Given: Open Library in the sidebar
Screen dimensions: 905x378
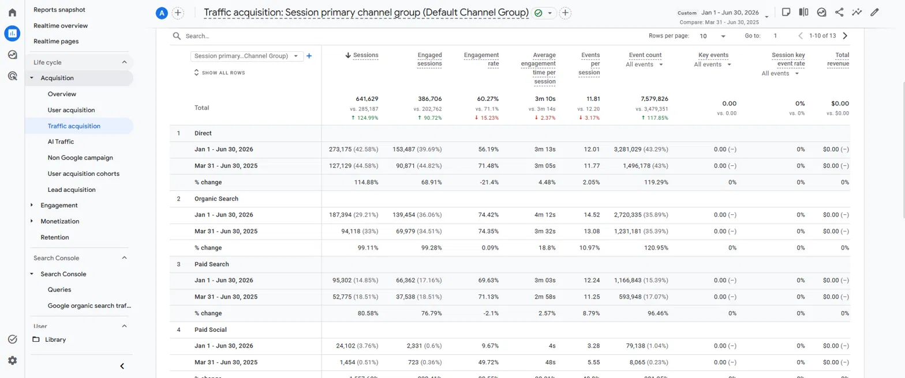Looking at the screenshot, I should point(55,339).
